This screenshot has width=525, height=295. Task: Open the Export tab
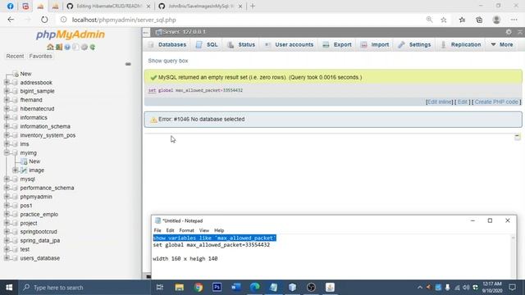(337, 44)
